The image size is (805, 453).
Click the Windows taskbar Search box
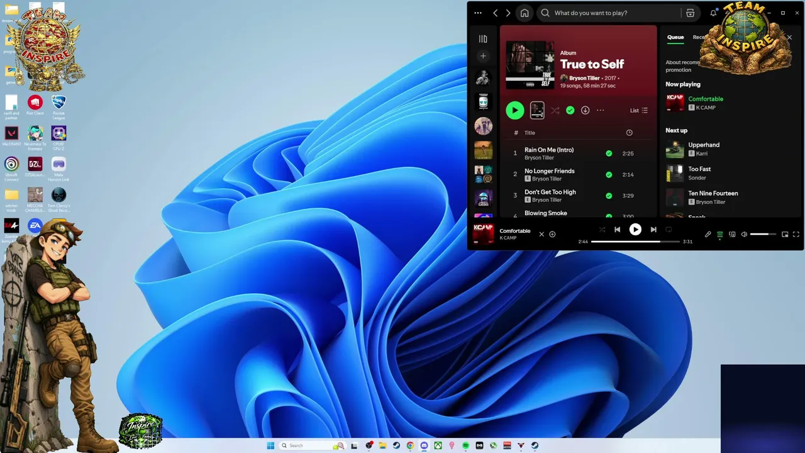coord(313,445)
